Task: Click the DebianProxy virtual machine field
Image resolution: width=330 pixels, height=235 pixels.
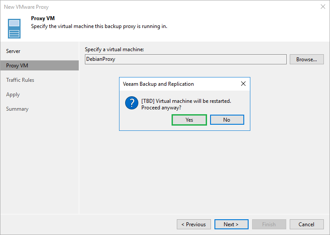Action: coord(185,60)
